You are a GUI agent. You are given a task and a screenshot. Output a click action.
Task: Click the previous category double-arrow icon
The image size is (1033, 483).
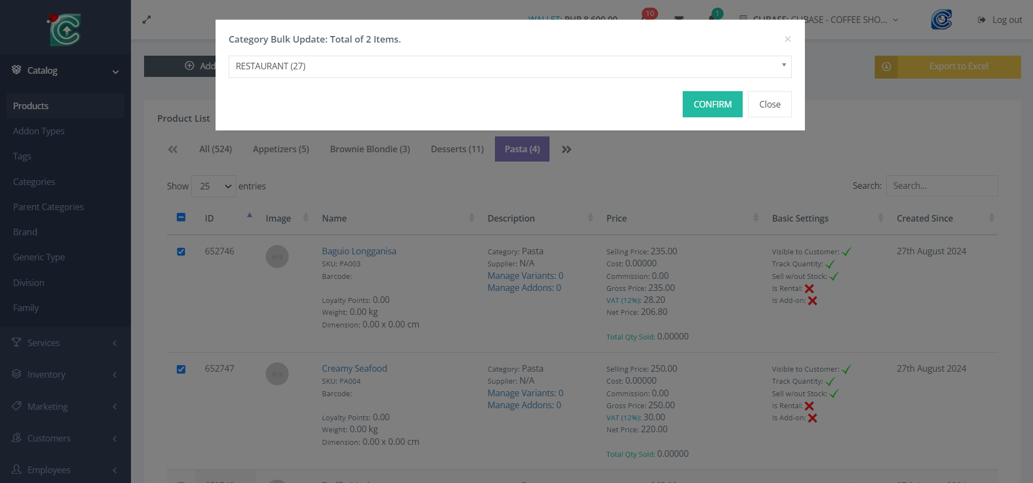point(173,150)
